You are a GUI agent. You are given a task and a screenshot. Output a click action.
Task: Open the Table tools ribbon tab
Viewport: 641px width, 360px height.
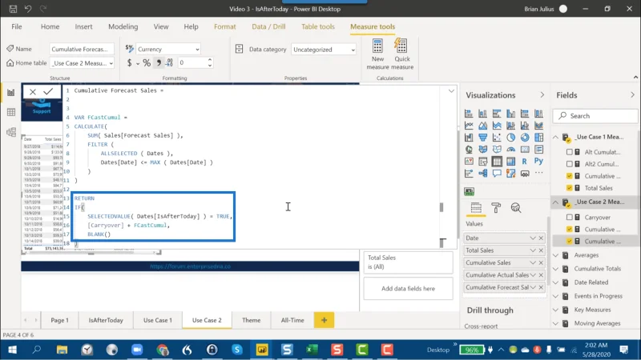coord(317,26)
